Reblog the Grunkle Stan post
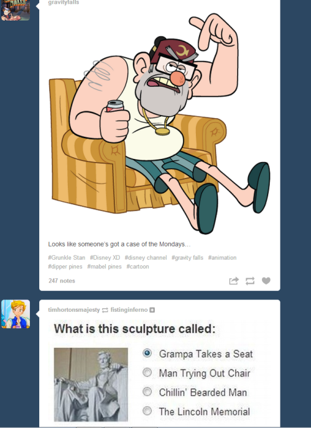 (x=250, y=281)
